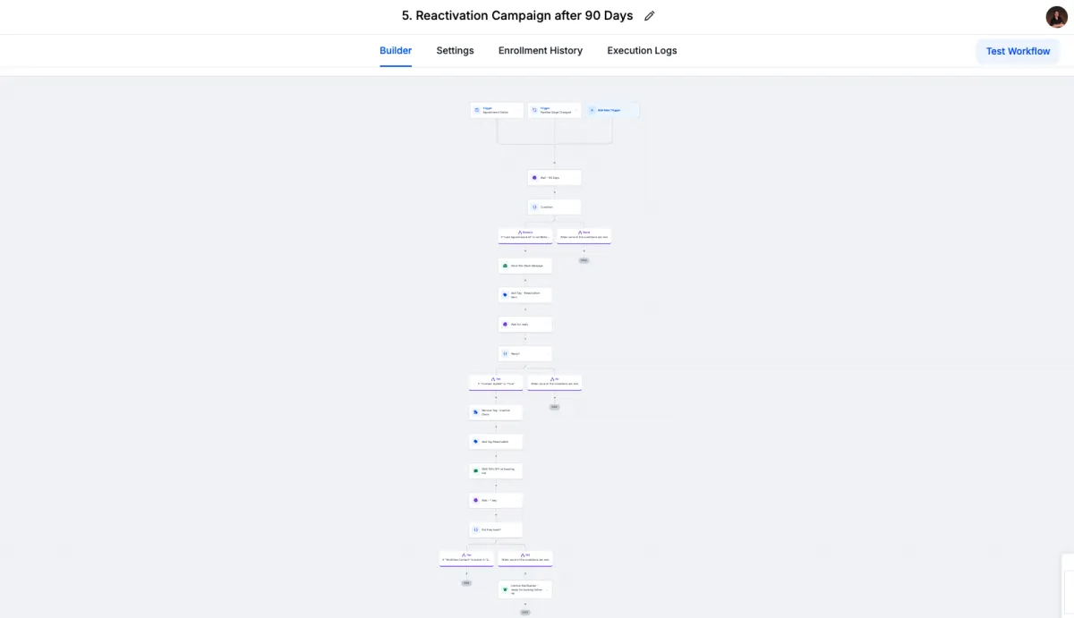Go to the Enrollment History tab
The image size is (1074, 618).
pos(541,51)
